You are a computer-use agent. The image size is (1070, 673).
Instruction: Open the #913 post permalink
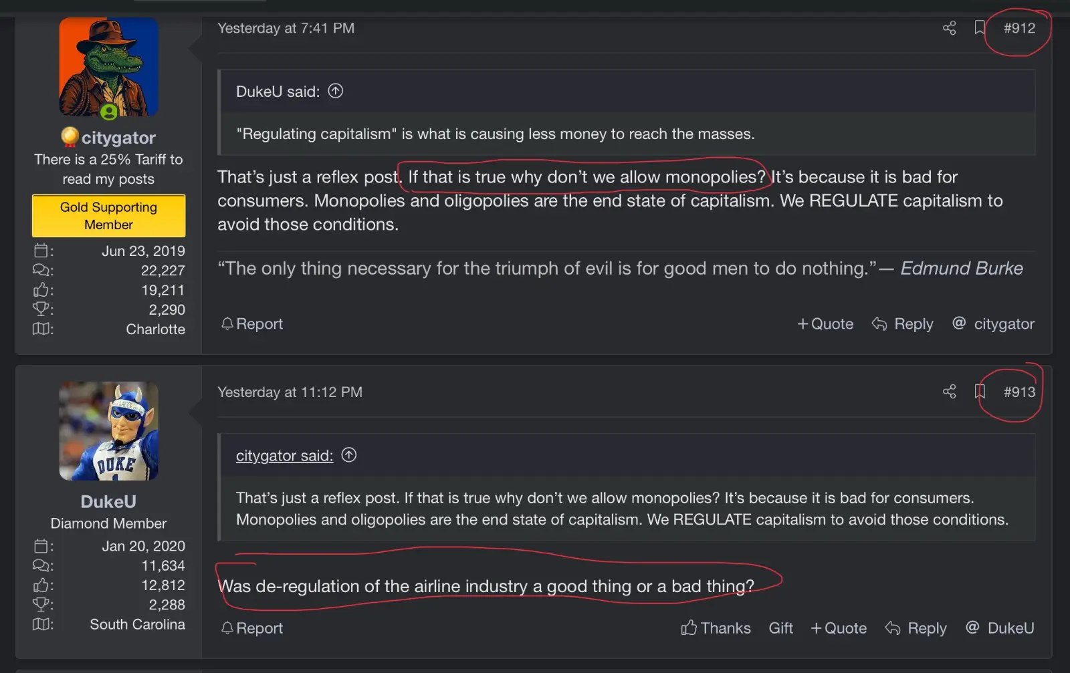1019,392
